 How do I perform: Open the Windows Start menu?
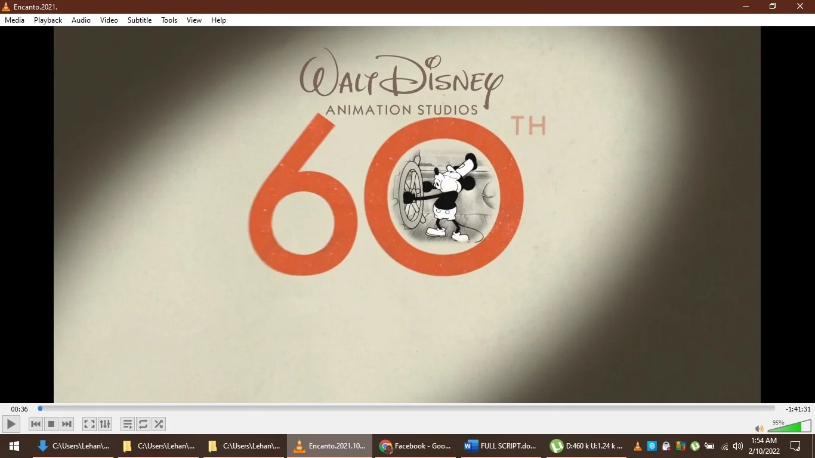[14, 446]
